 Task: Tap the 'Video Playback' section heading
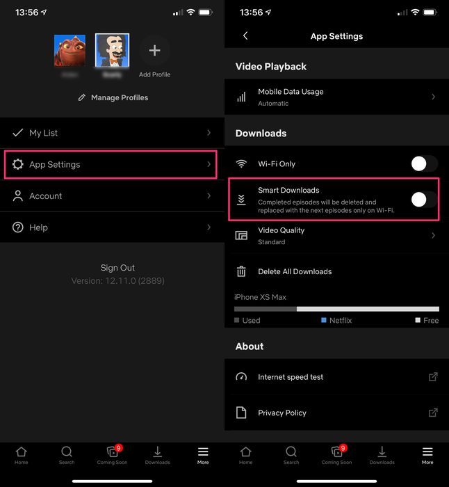coord(271,67)
